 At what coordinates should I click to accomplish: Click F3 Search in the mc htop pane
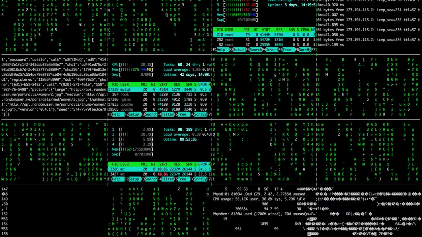point(149,179)
